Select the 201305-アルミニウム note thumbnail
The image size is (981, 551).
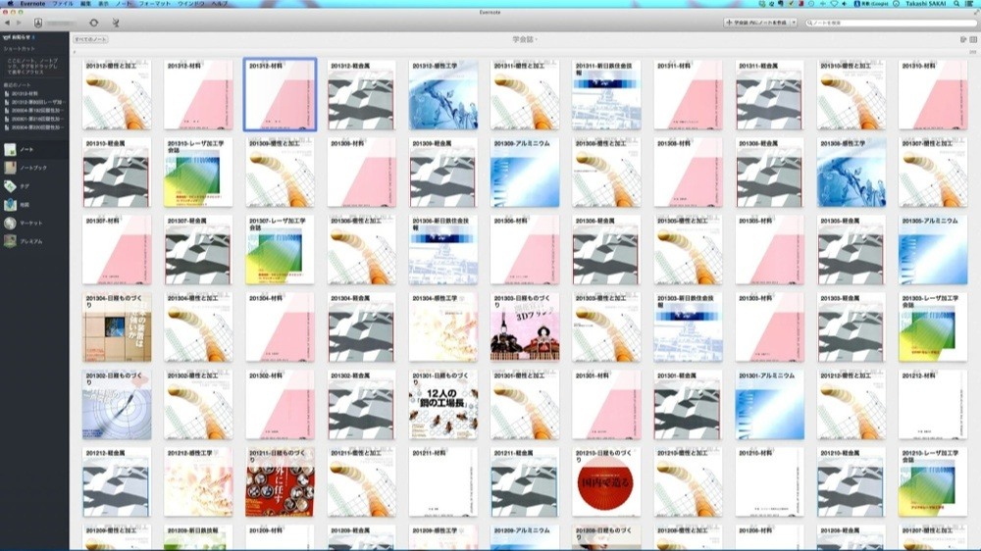coord(933,250)
